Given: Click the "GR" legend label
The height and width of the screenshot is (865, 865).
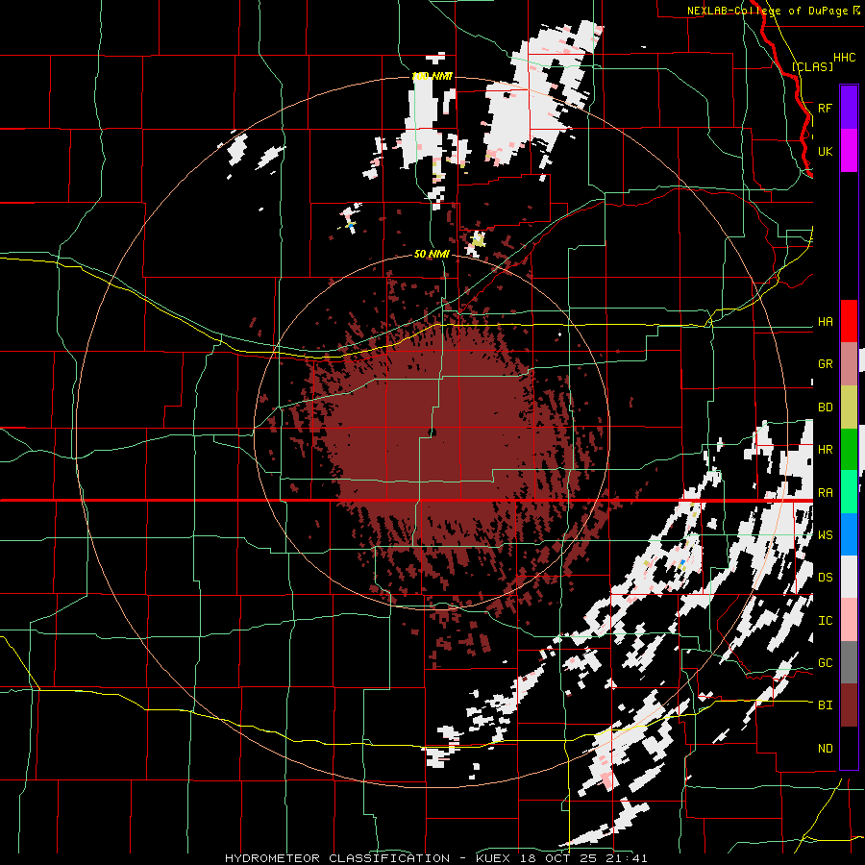Looking at the screenshot, I should coord(825,364).
